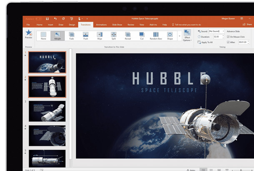The height and width of the screenshot is (171, 254).
Task: Switch to the Home tab
Action: [40, 25]
